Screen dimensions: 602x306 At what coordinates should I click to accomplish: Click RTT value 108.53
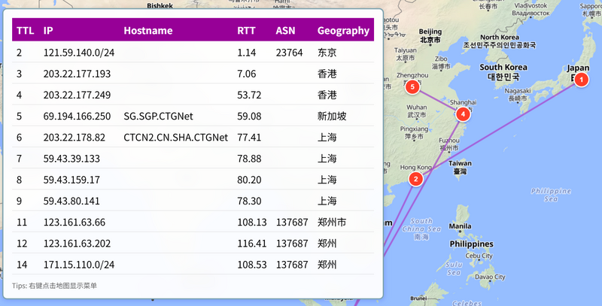[252, 264]
